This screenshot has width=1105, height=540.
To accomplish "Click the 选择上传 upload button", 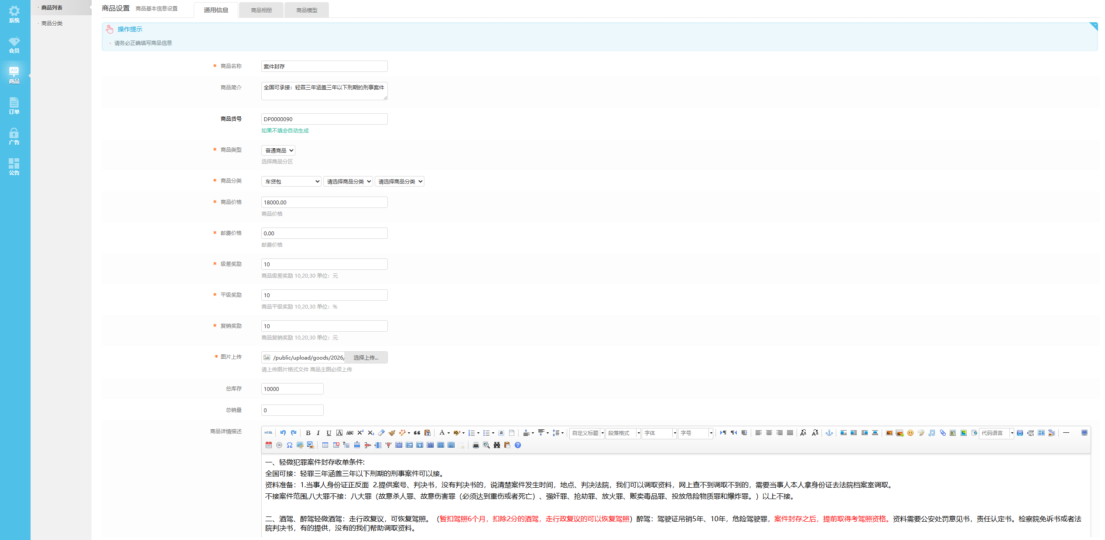I will tap(366, 357).
